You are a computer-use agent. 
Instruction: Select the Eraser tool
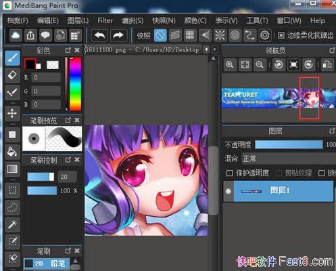(x=12, y=75)
